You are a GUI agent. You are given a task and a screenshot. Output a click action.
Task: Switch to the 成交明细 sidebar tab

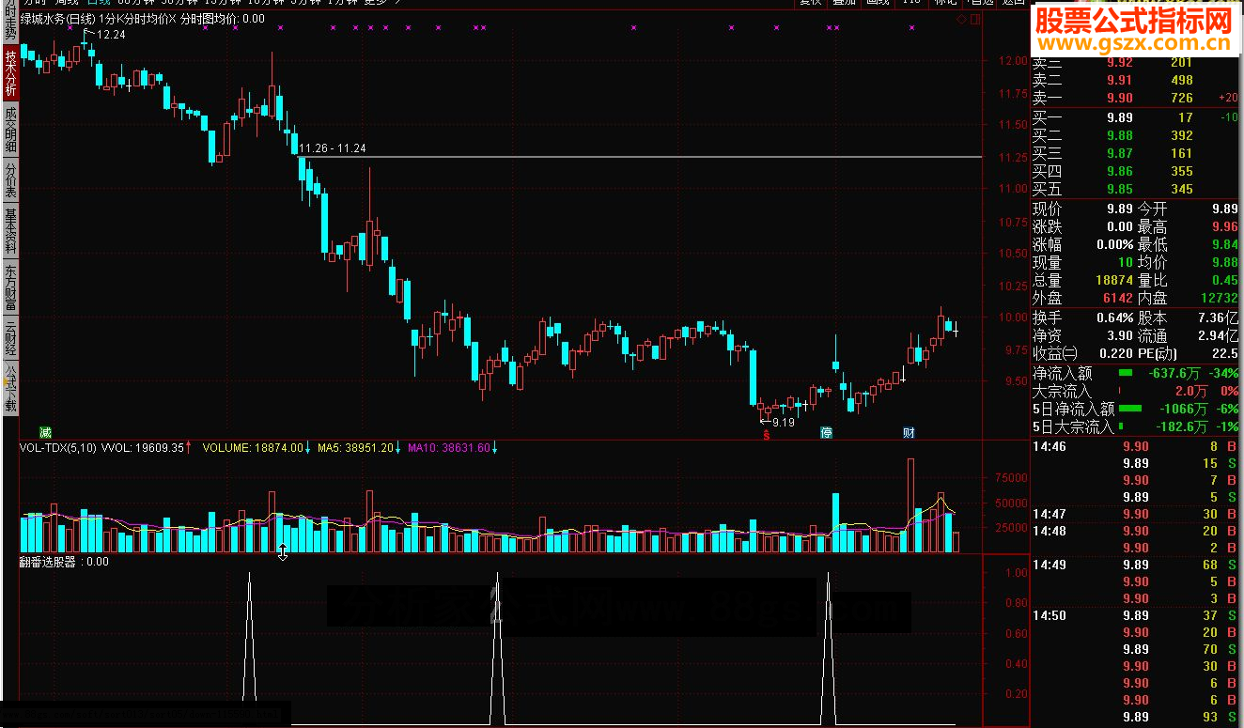(10, 129)
